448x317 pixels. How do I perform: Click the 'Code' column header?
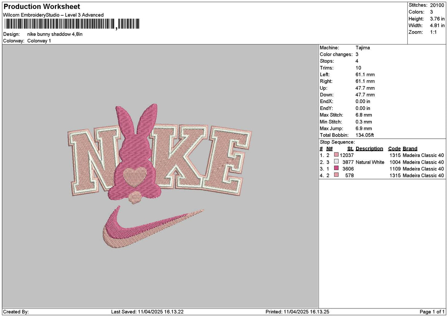[x=394, y=149]
